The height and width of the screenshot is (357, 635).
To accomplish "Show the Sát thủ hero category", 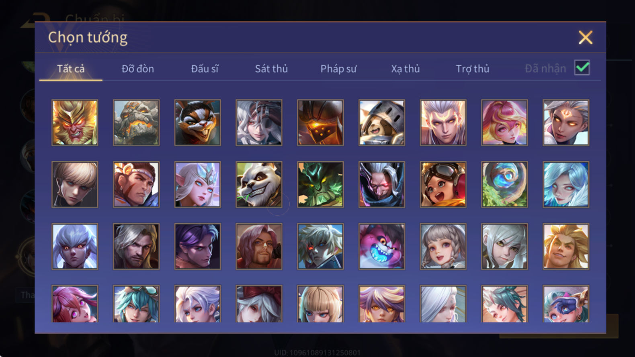I will tap(271, 69).
